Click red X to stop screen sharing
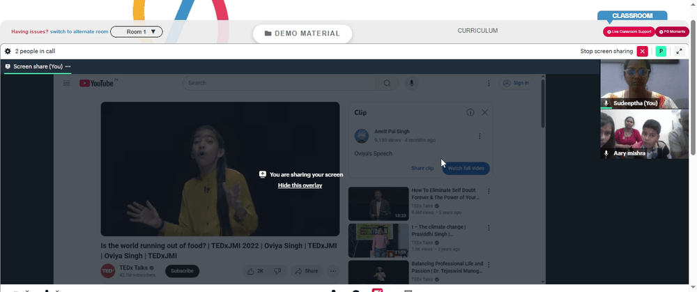 [643, 51]
